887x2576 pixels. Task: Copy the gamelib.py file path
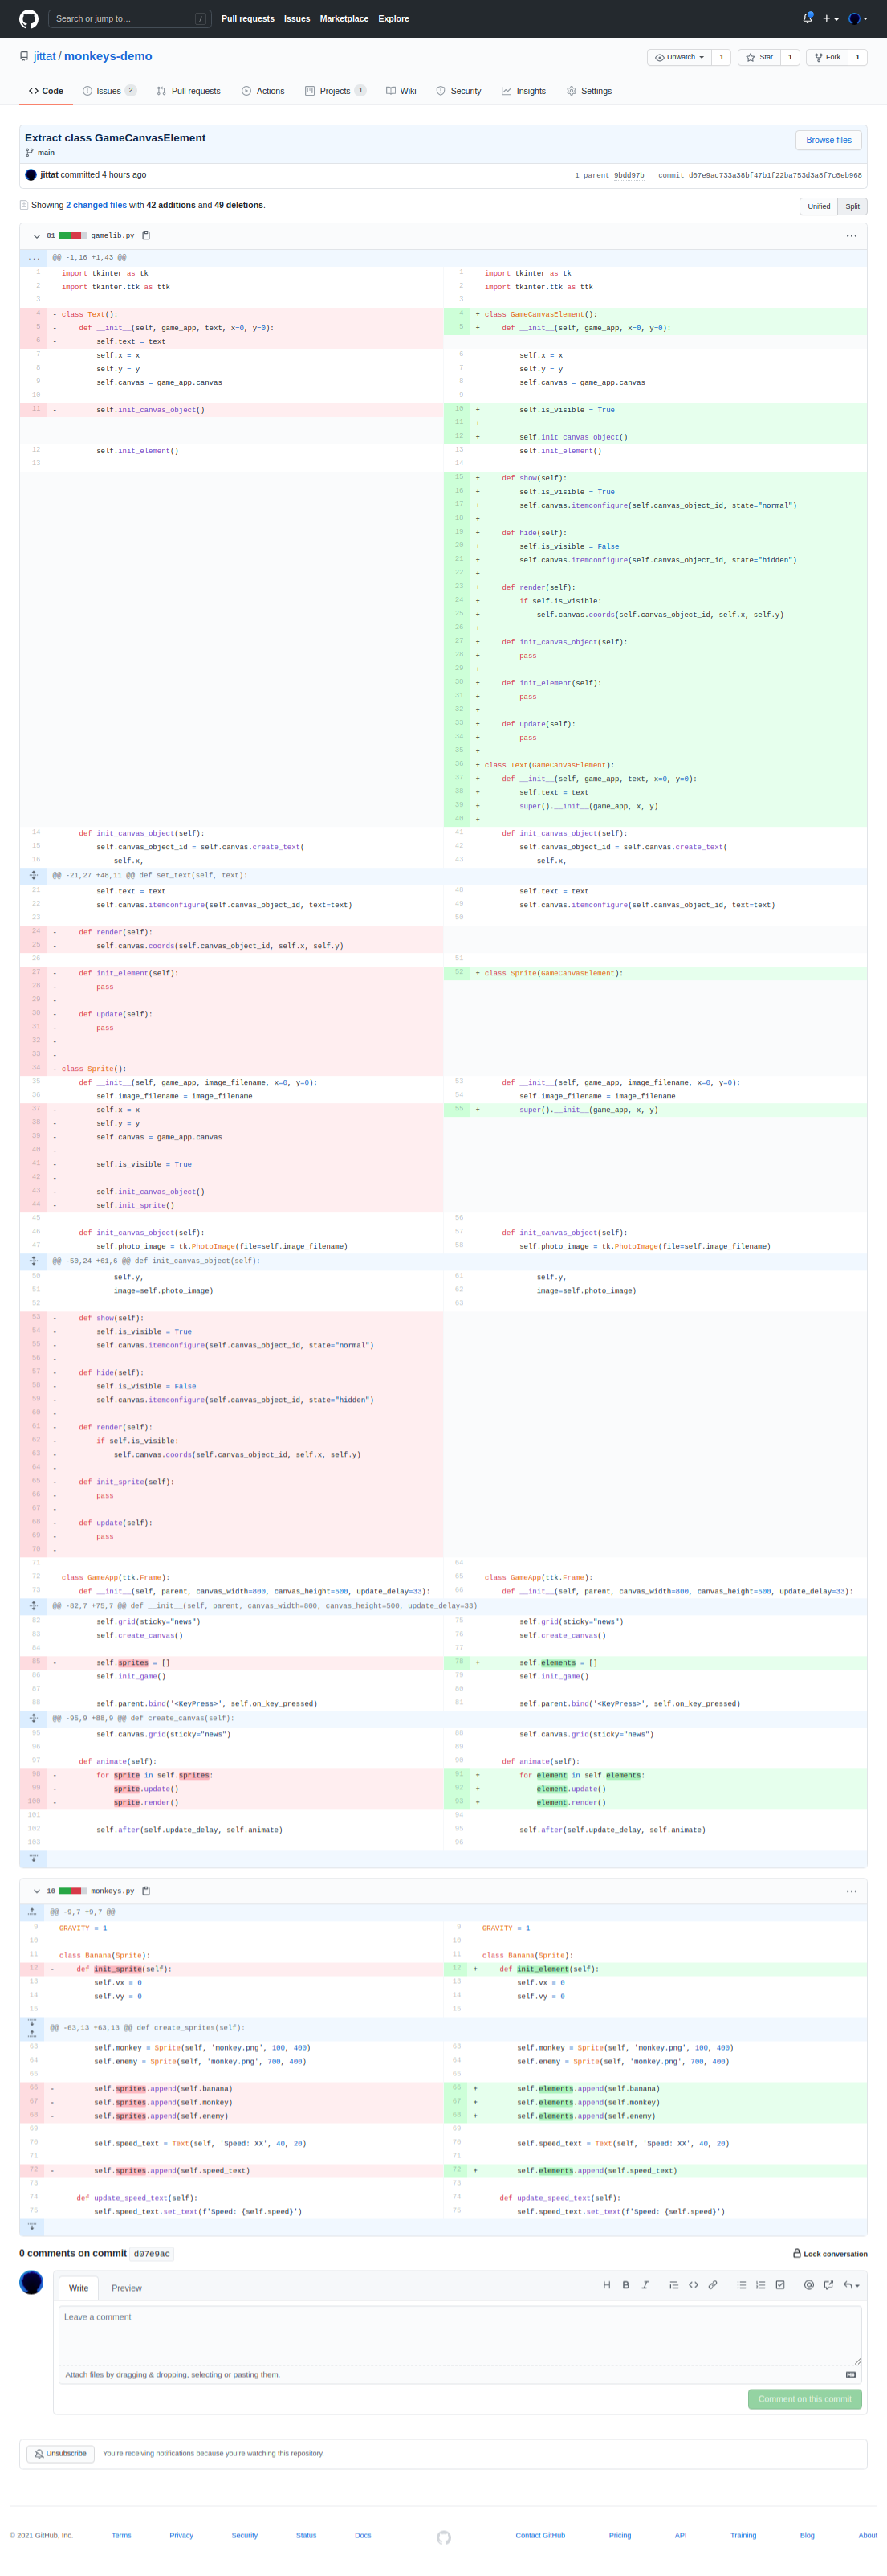point(146,236)
